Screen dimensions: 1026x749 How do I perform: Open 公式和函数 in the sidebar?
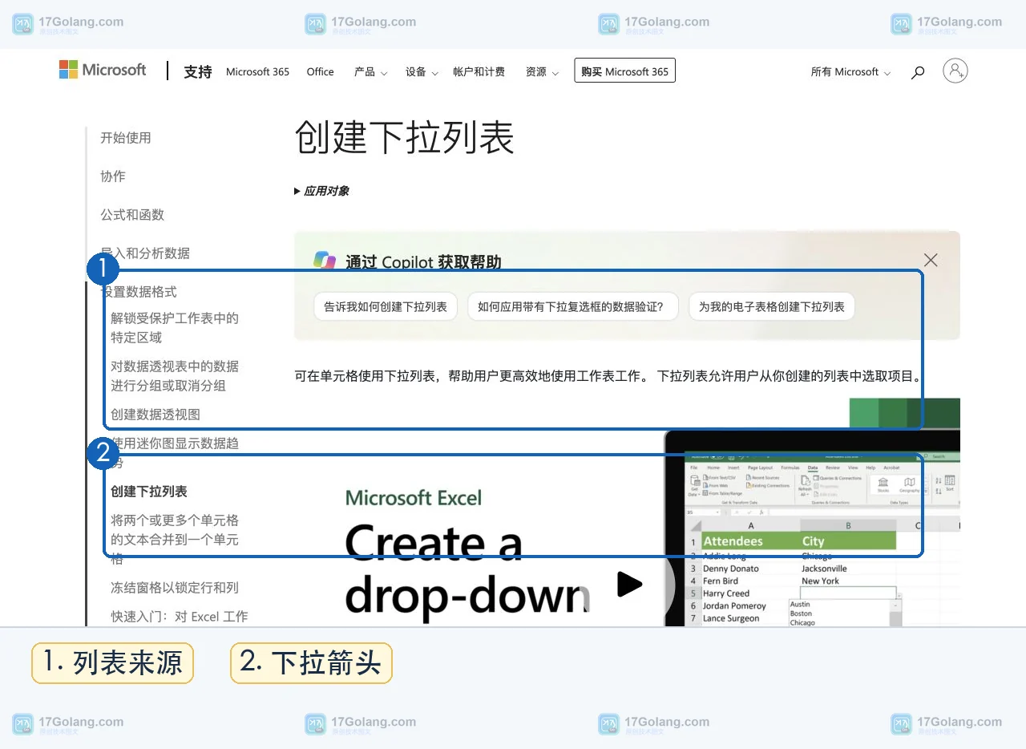132,215
